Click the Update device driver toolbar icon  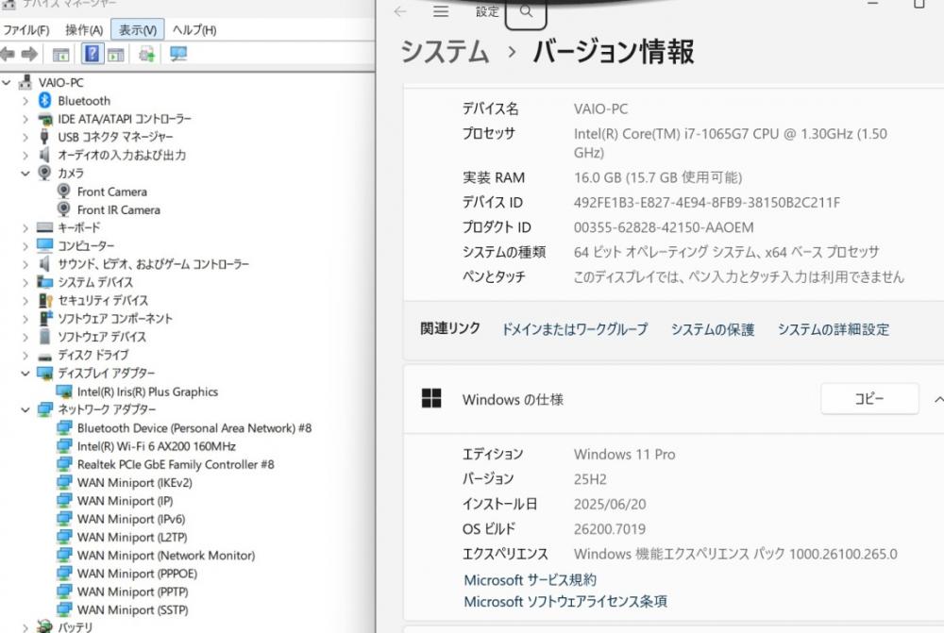click(146, 54)
